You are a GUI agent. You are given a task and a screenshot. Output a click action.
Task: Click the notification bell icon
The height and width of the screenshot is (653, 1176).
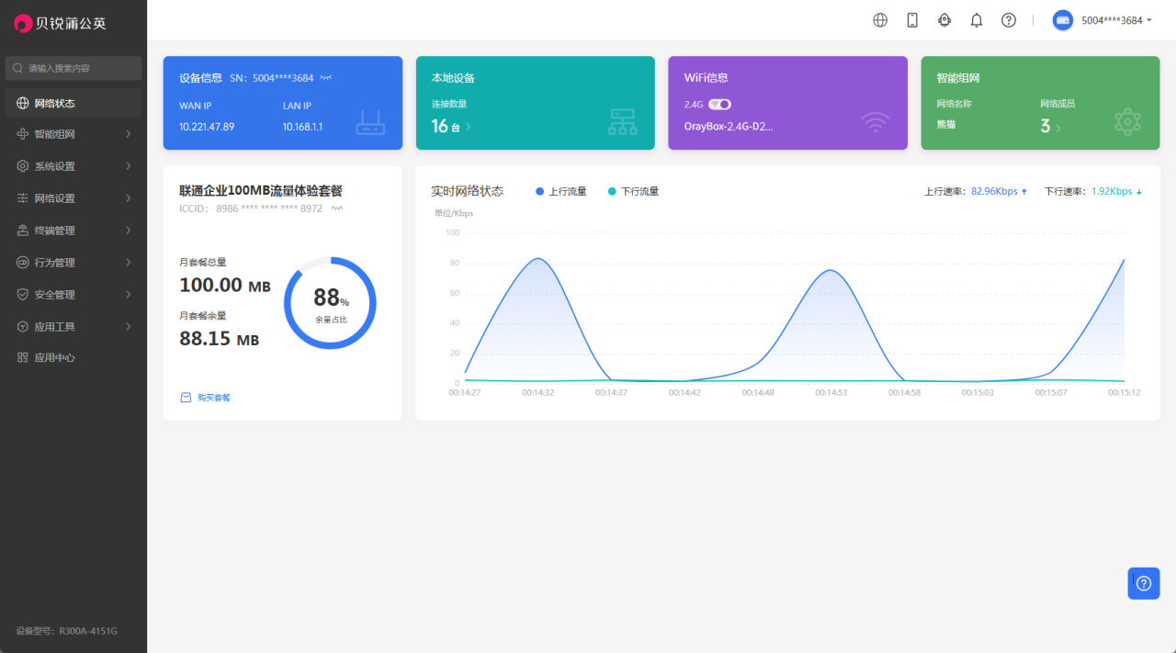click(977, 20)
